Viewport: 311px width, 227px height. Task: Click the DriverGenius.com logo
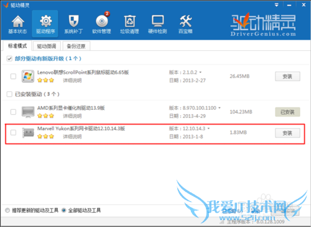pos(263,25)
